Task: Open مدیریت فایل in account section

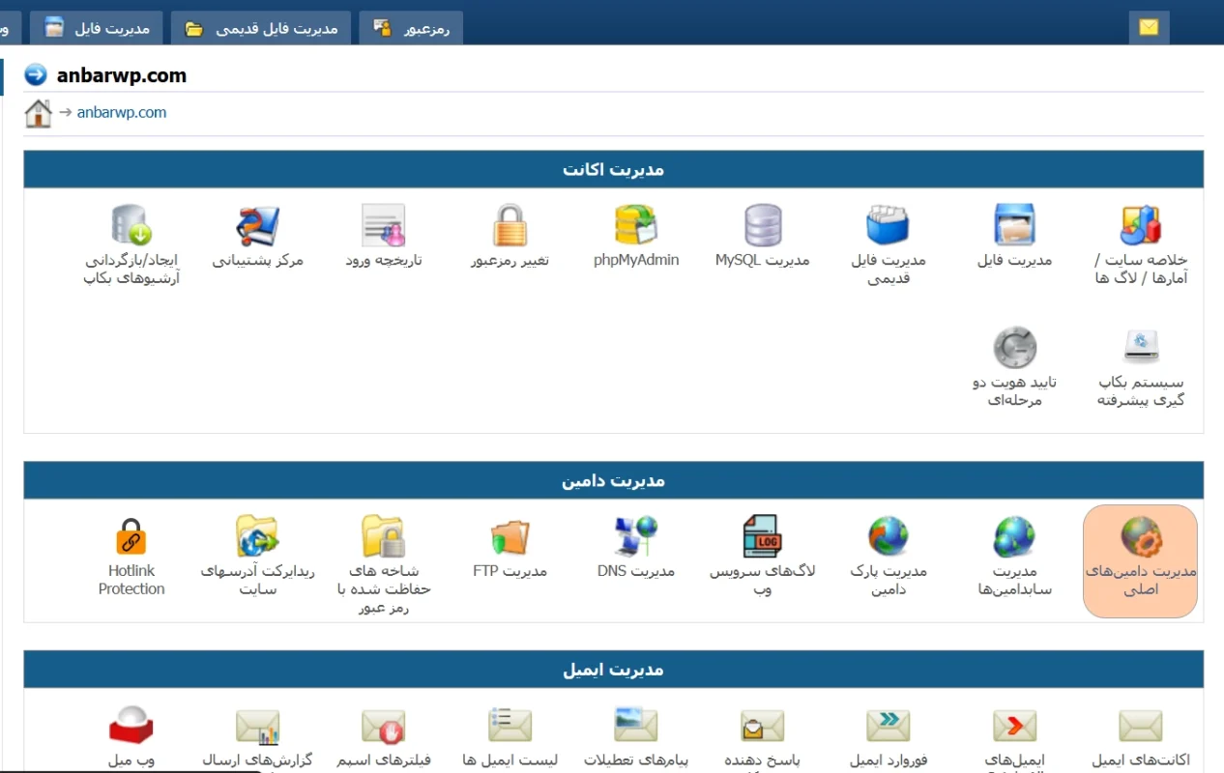Action: click(1014, 226)
